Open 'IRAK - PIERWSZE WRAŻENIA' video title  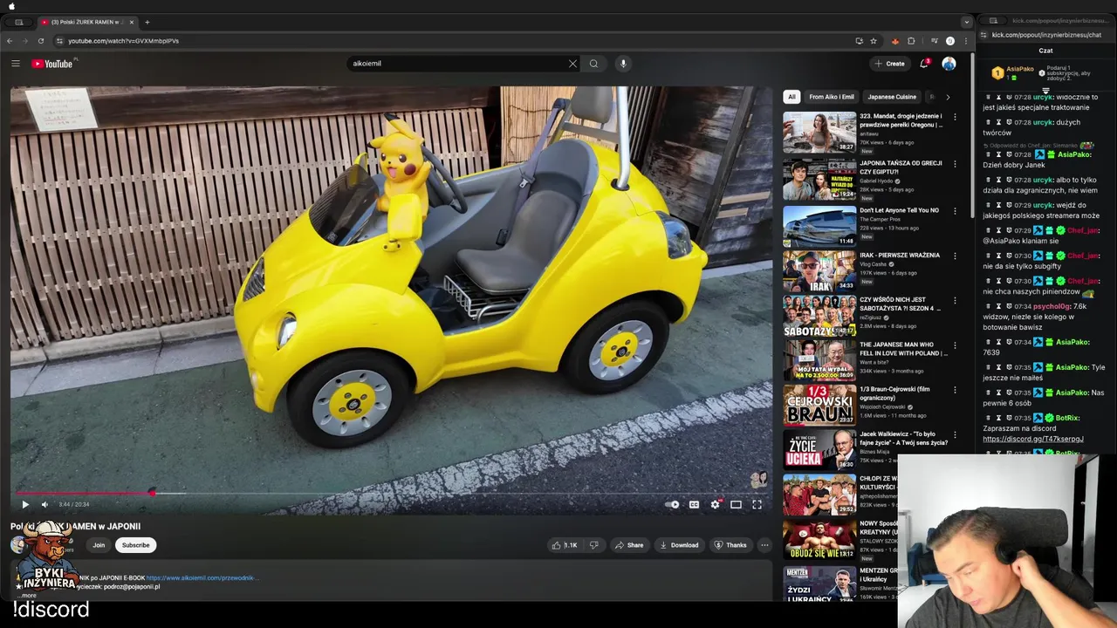900,256
